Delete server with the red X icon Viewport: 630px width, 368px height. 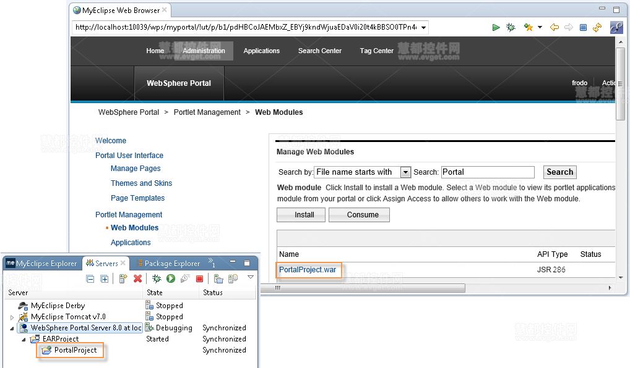click(x=137, y=278)
